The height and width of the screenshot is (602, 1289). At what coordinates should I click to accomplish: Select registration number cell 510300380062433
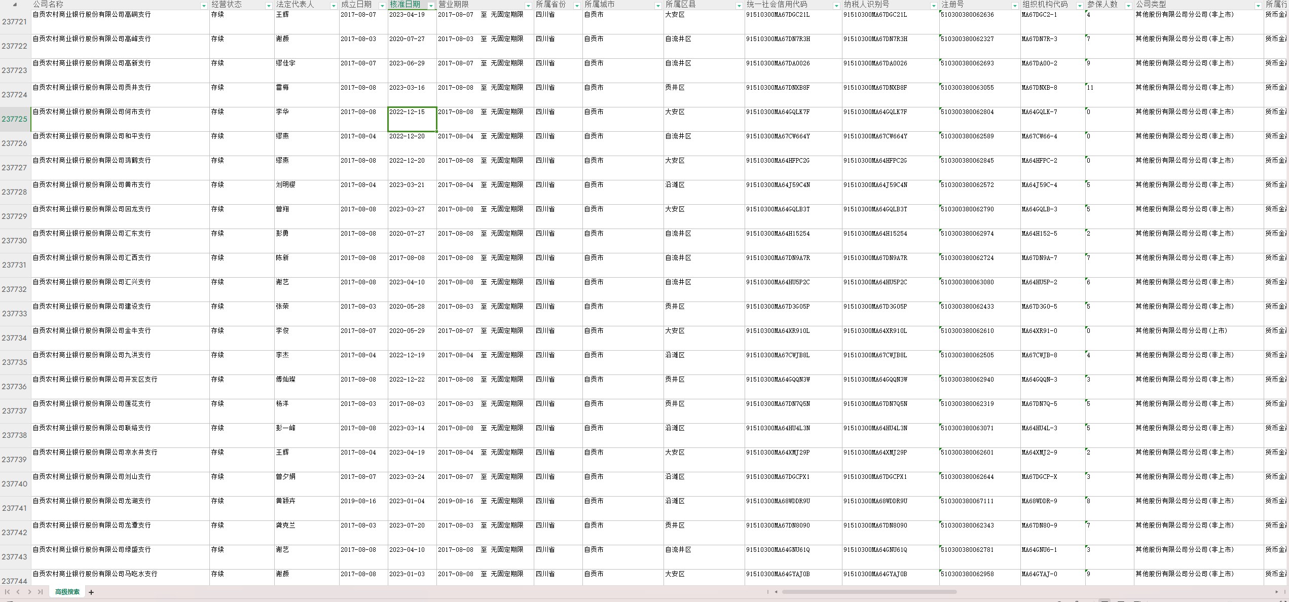(x=980, y=314)
